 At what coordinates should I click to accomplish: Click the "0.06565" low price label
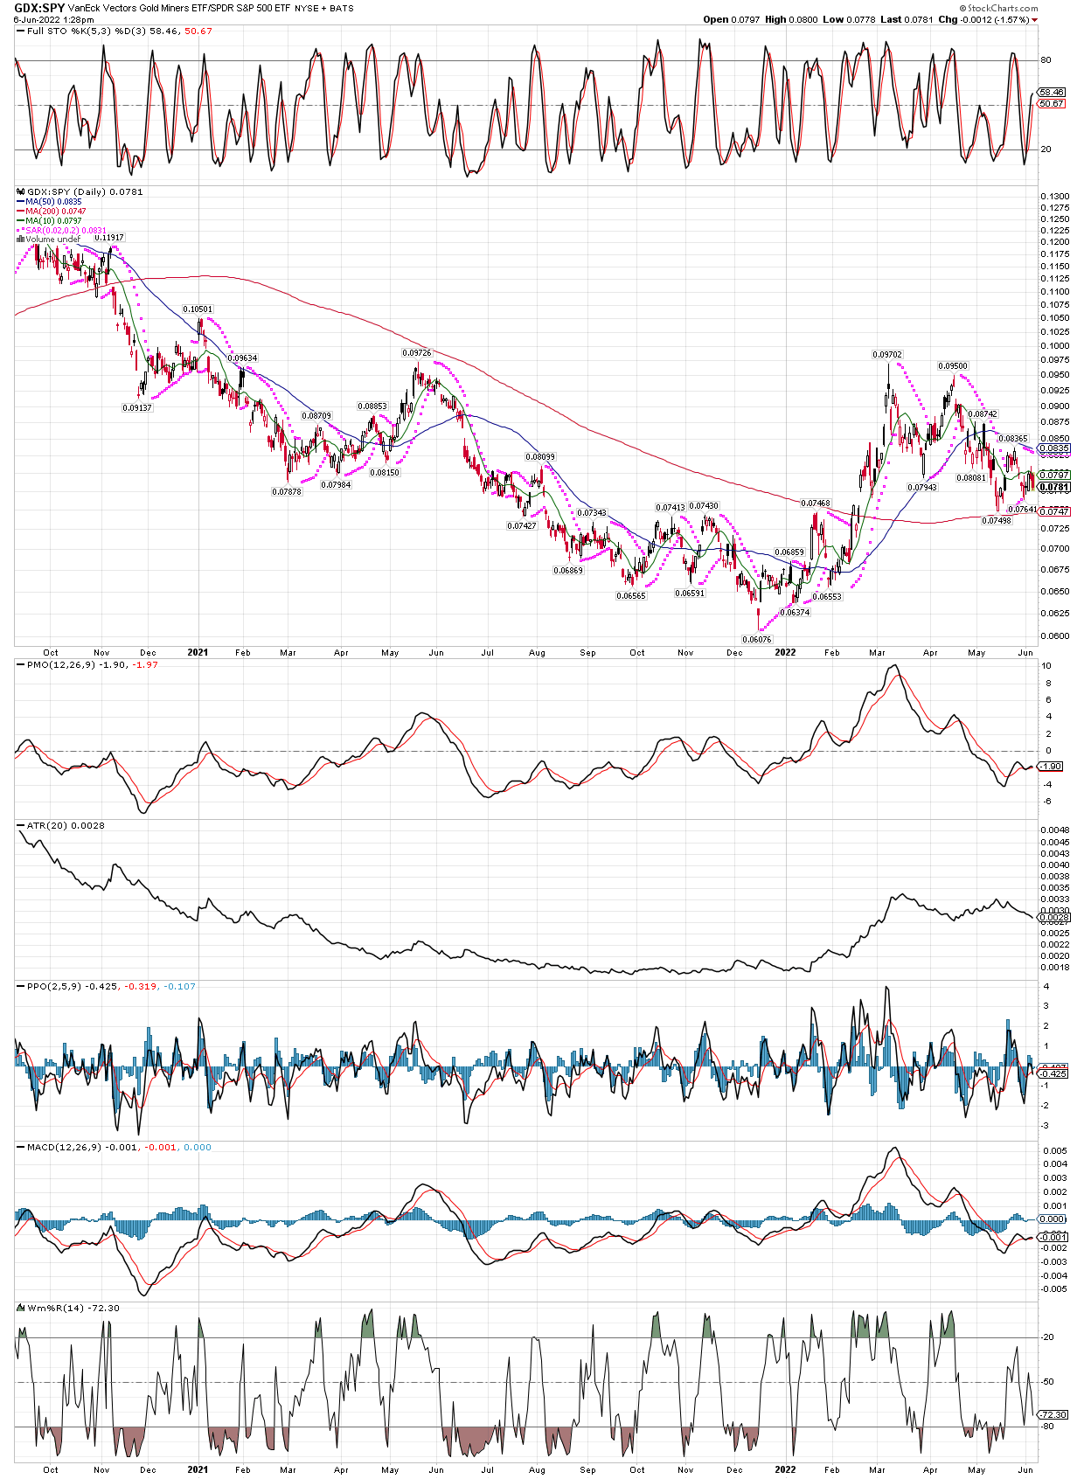coord(631,596)
